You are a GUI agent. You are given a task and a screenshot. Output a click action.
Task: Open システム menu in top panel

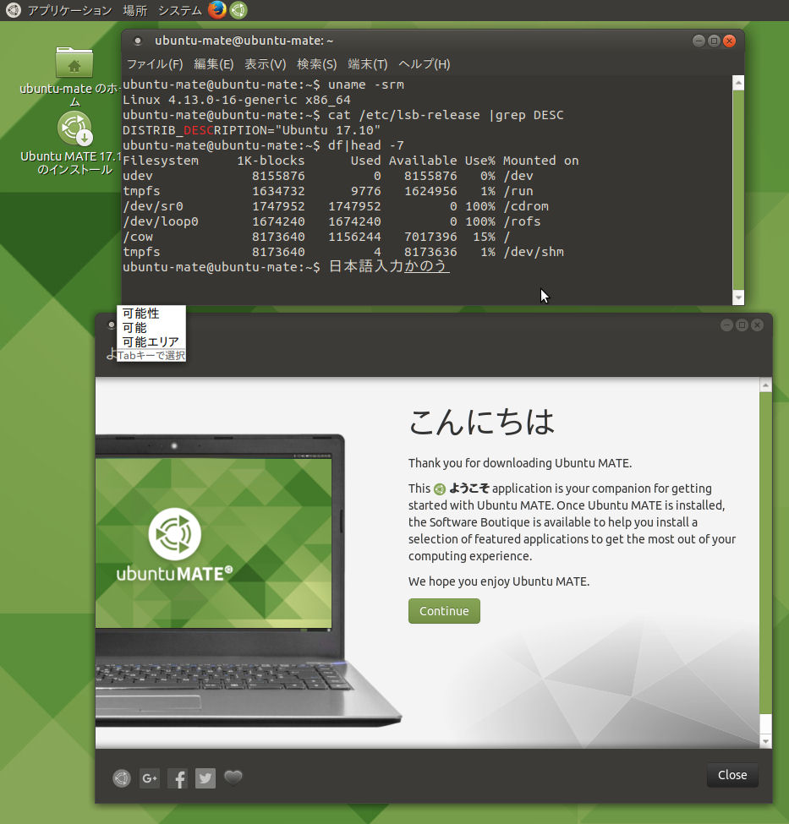tap(180, 10)
